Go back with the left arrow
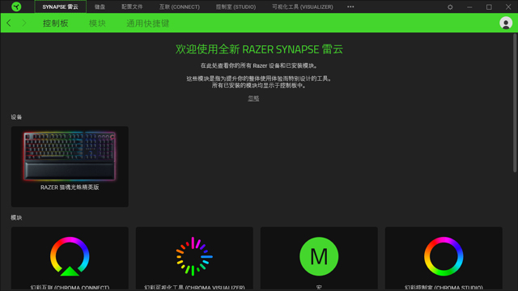 click(9, 23)
